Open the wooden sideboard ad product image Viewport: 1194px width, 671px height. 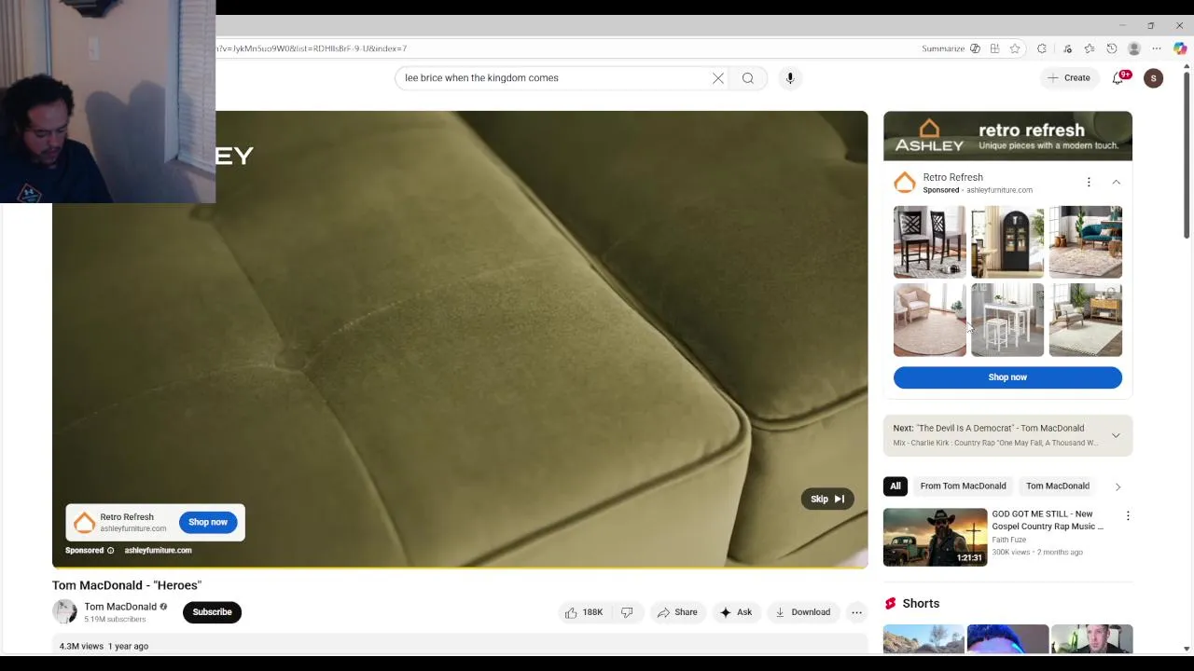1086,320
